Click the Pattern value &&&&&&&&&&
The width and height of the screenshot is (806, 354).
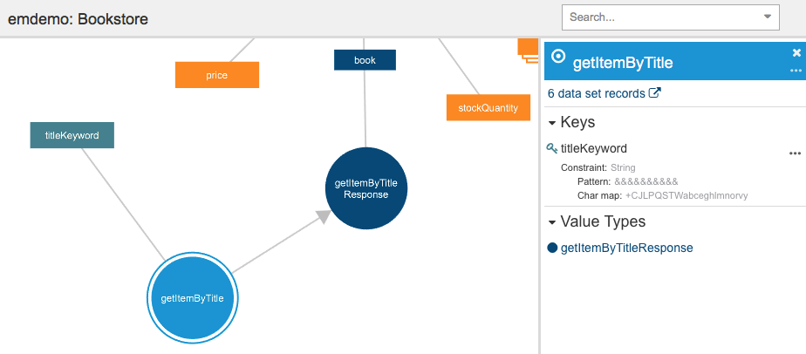[x=646, y=182]
